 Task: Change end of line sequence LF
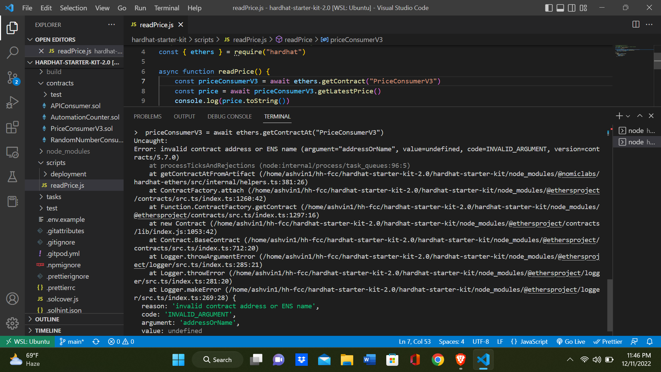click(x=500, y=341)
